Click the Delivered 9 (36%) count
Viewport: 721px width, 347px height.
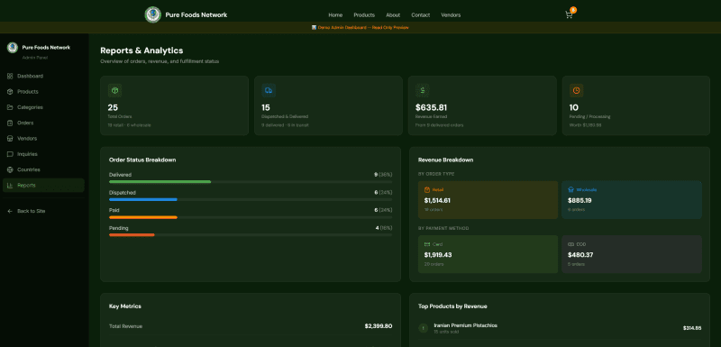(383, 175)
